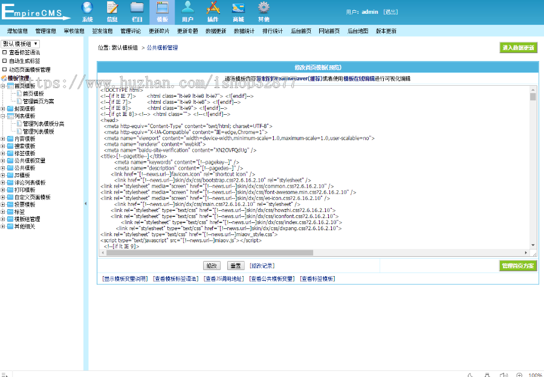Screen dimensions: 544x377
Task: Open the 显示模板变量说明 link
Action: click(x=125, y=279)
